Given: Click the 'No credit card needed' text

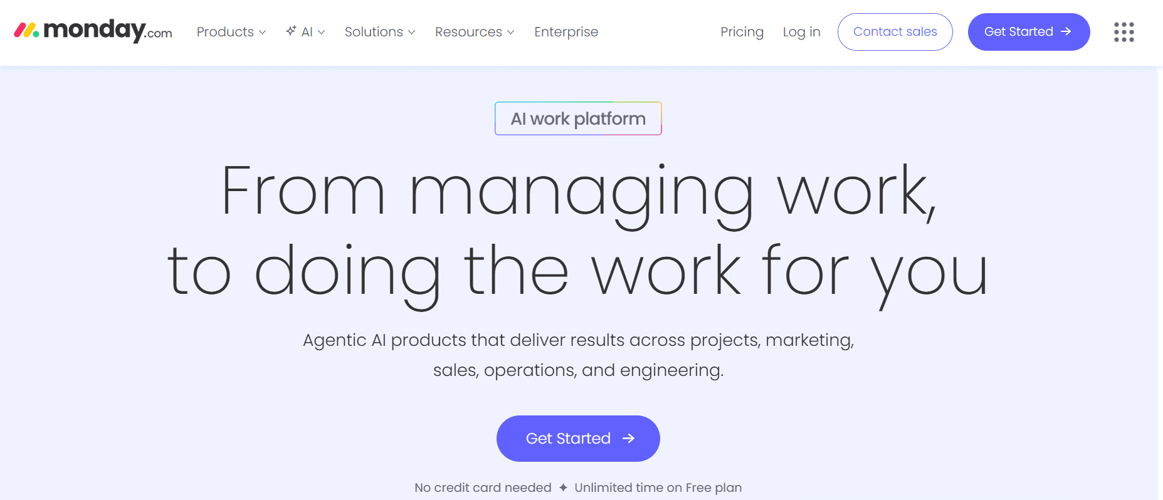Looking at the screenshot, I should coord(483,487).
